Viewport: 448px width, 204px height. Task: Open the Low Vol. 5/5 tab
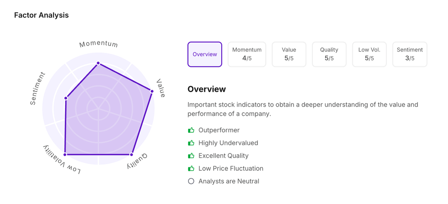(369, 54)
